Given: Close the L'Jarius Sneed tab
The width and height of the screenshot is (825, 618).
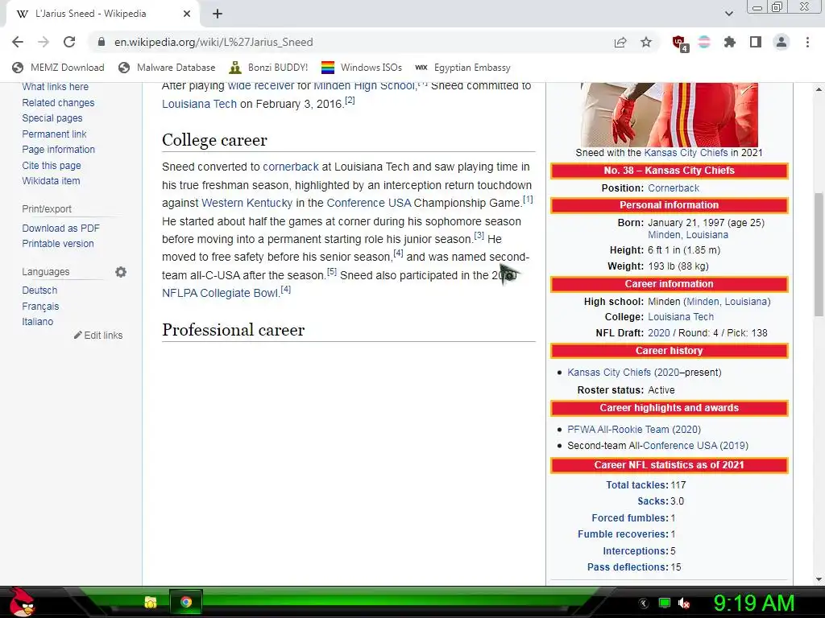Looking at the screenshot, I should pyautogui.click(x=187, y=14).
